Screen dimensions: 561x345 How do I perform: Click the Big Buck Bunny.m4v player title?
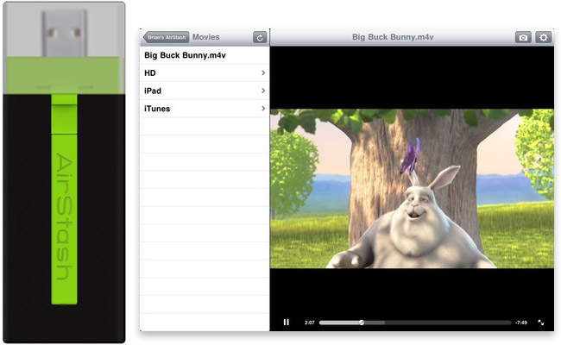pyautogui.click(x=393, y=37)
